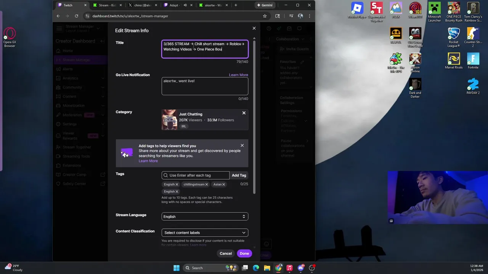Click the Go Live Notification text box
The width and height of the screenshot is (488, 274).
coord(205,86)
